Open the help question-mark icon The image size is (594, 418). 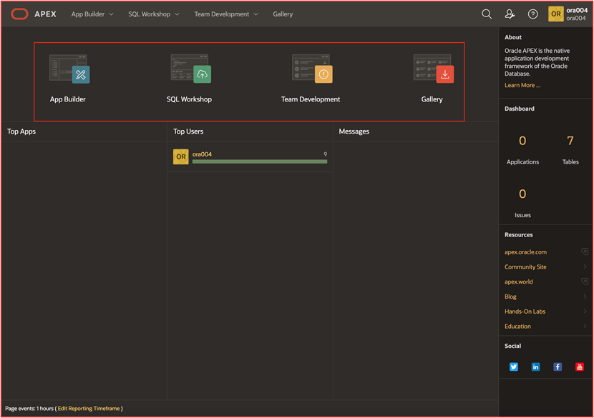tap(532, 14)
